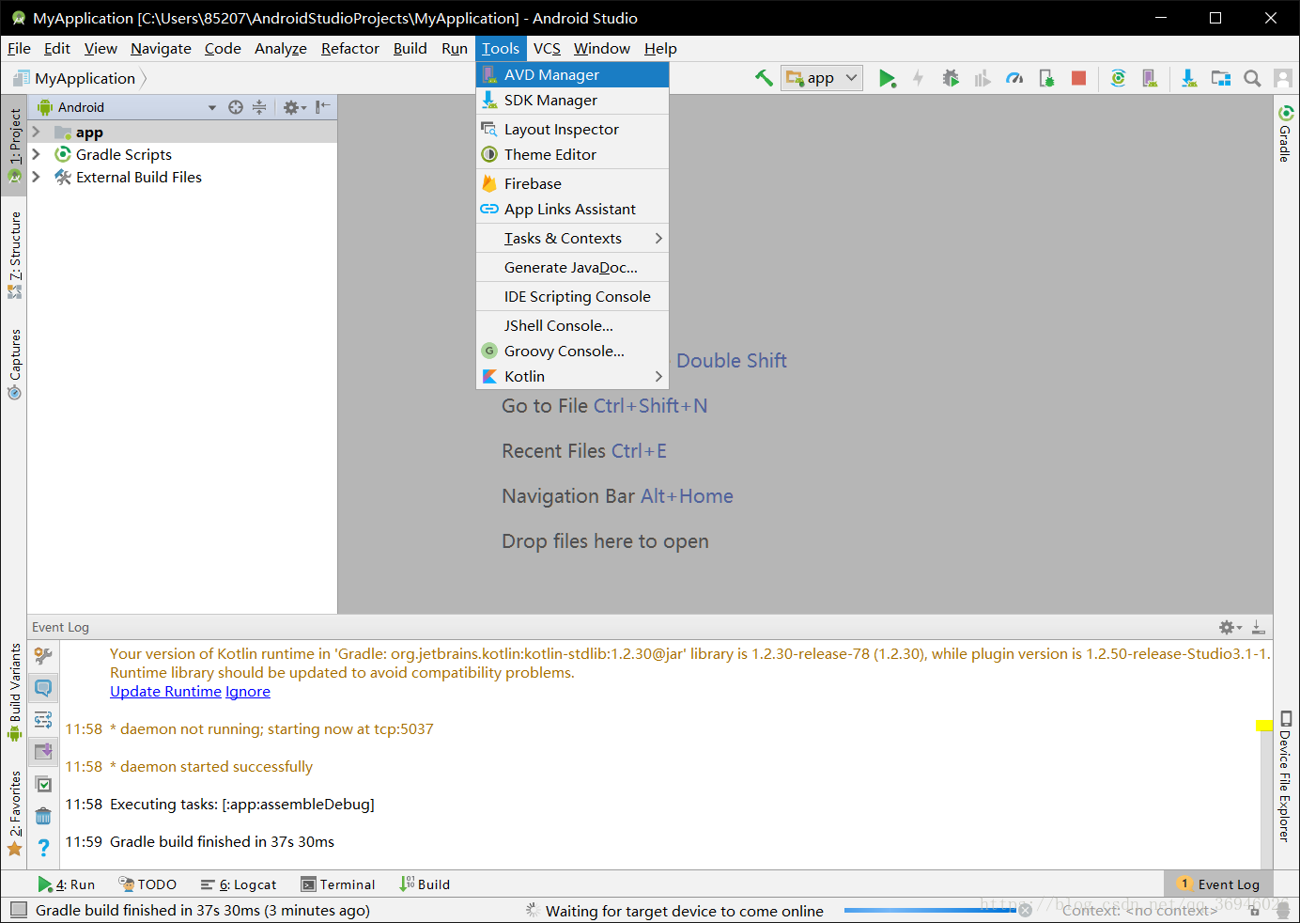This screenshot has height=923, width=1300.
Task: Click the yellow warning marker on scrollbar
Action: click(x=1264, y=725)
